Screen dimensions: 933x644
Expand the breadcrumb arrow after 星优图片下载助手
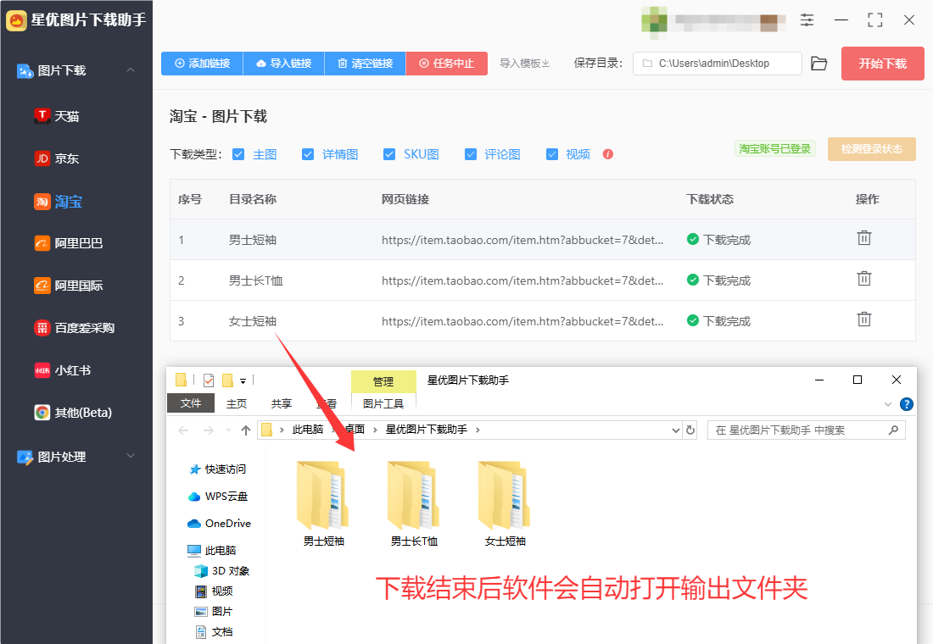coord(478,430)
